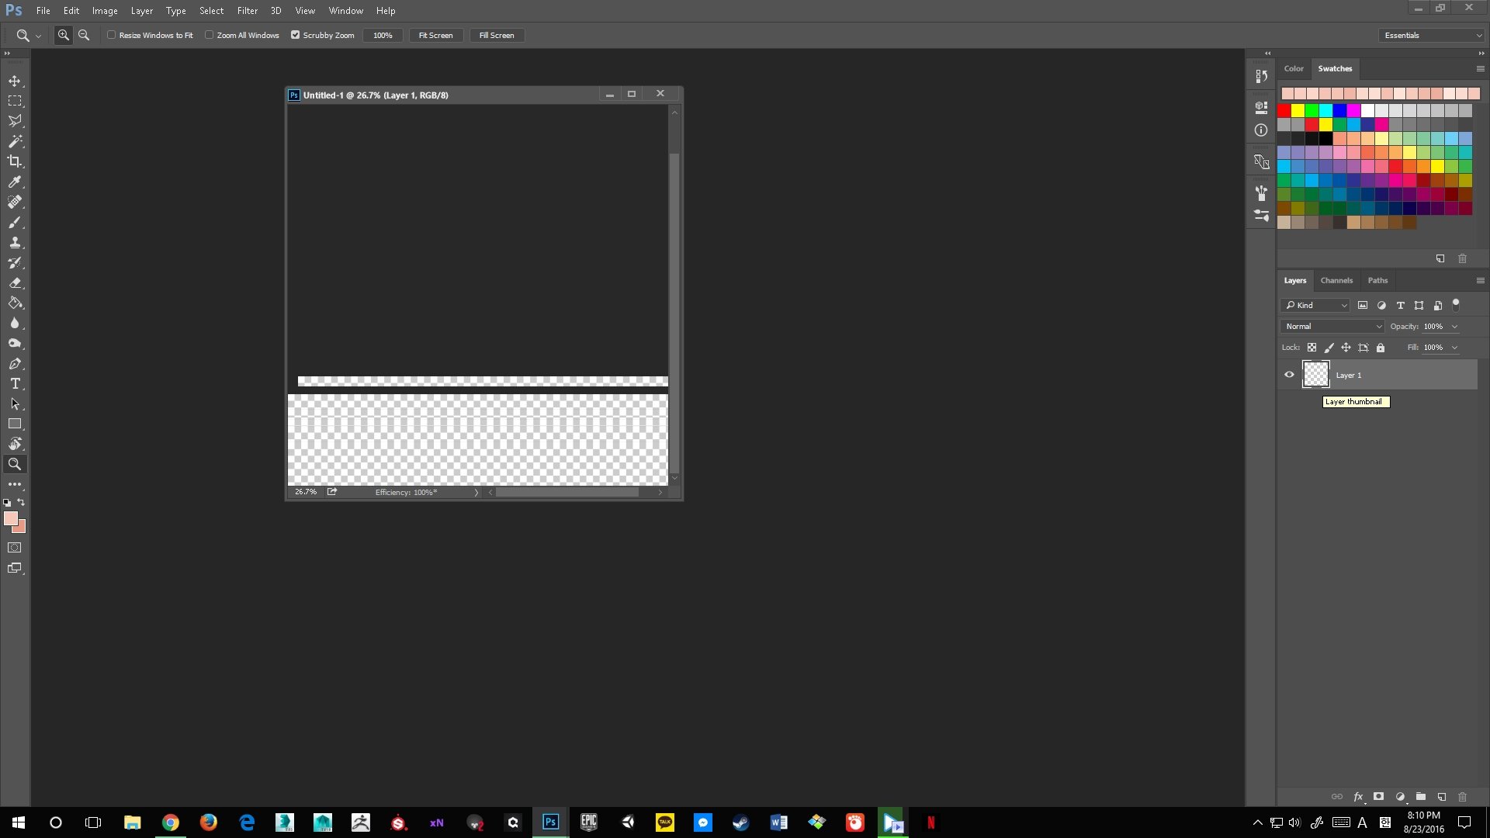1490x838 pixels.
Task: Toggle Lock transparent pixels
Action: click(1312, 348)
